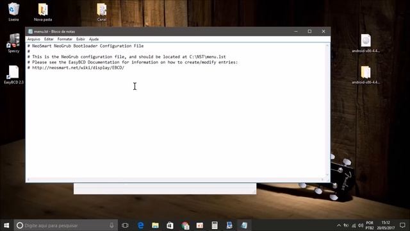Open the Action Center notification icon
This screenshot has height=231, width=410.
coord(402,225)
